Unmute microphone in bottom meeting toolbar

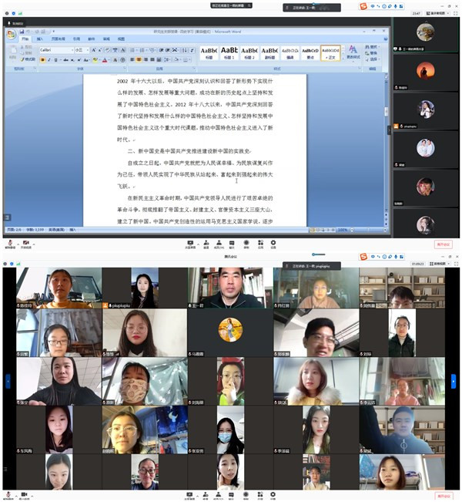[x=10, y=493]
